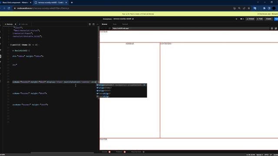The width and height of the screenshot is (278, 156).
Task: Click Chrome tab search chevron
Action: tap(258, 2)
